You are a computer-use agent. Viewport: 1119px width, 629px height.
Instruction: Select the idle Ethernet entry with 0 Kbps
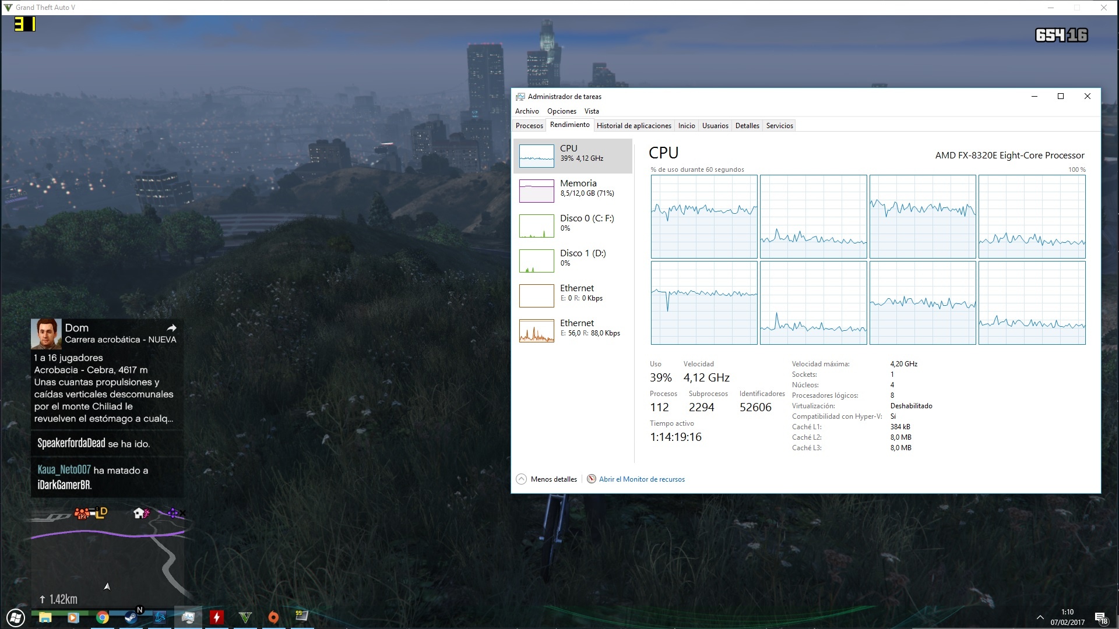click(573, 296)
